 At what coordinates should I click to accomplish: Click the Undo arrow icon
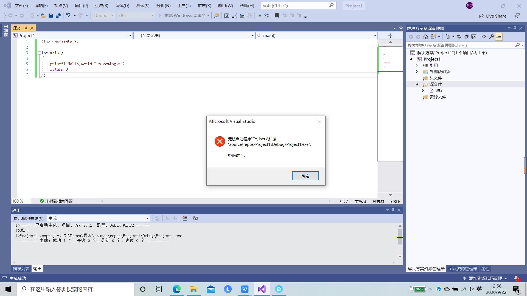(68, 16)
